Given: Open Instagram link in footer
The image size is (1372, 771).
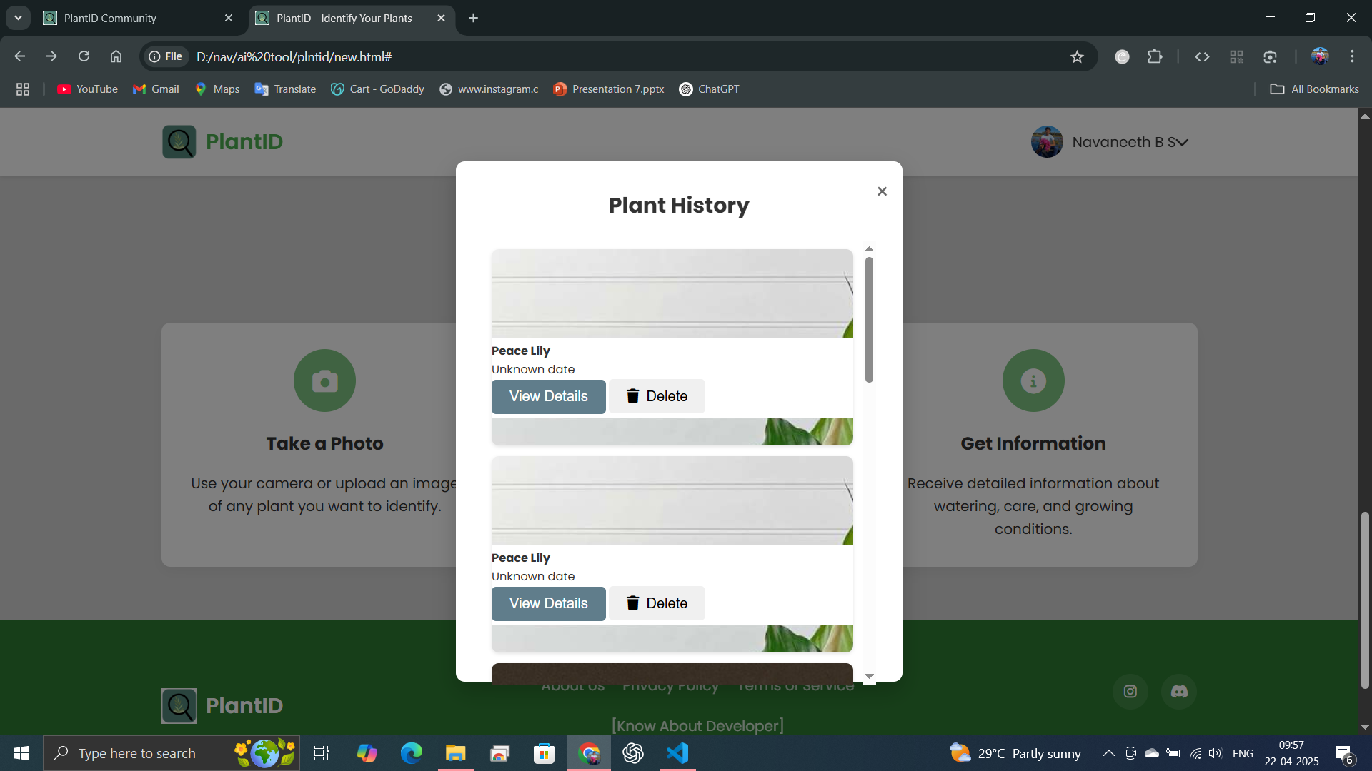Looking at the screenshot, I should point(1130,691).
